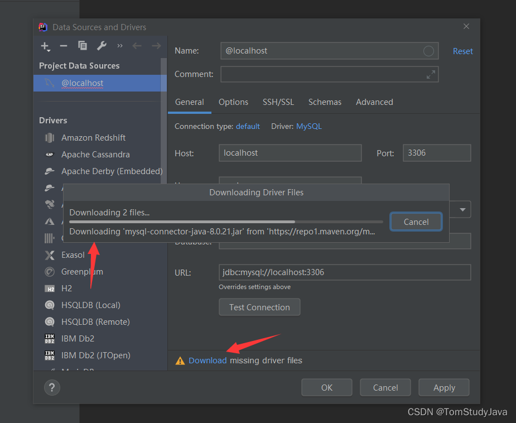Viewport: 516px width, 423px height.
Task: Click Cancel at the dialog bottom
Action: [385, 387]
